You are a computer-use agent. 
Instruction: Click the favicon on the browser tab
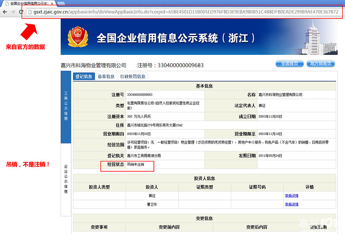[6, 3]
